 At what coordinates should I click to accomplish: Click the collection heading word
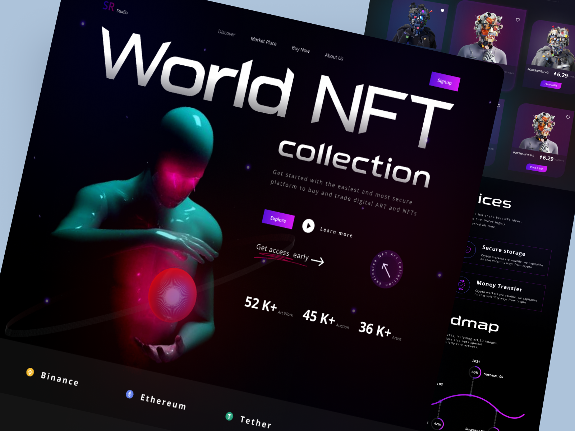point(354,164)
